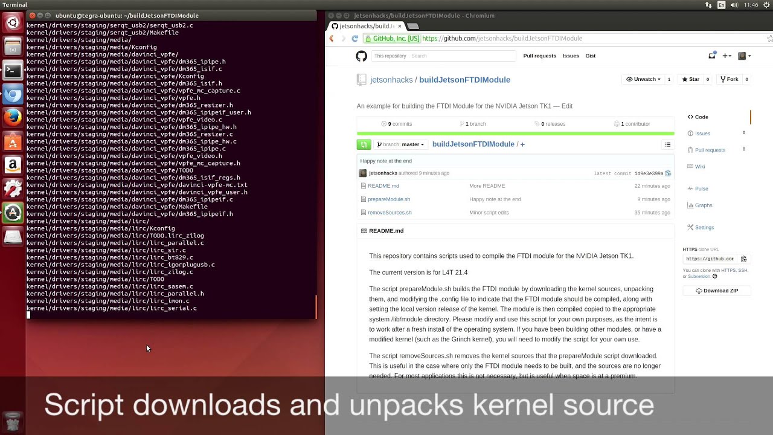Toggle file list view icon
This screenshot has height=435, width=773.
(x=668, y=144)
